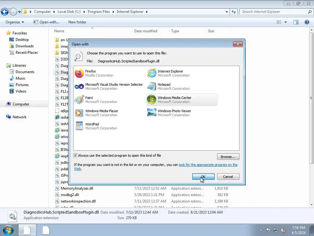Click the Windows Start button
314x236 pixels.
click(x=8, y=230)
